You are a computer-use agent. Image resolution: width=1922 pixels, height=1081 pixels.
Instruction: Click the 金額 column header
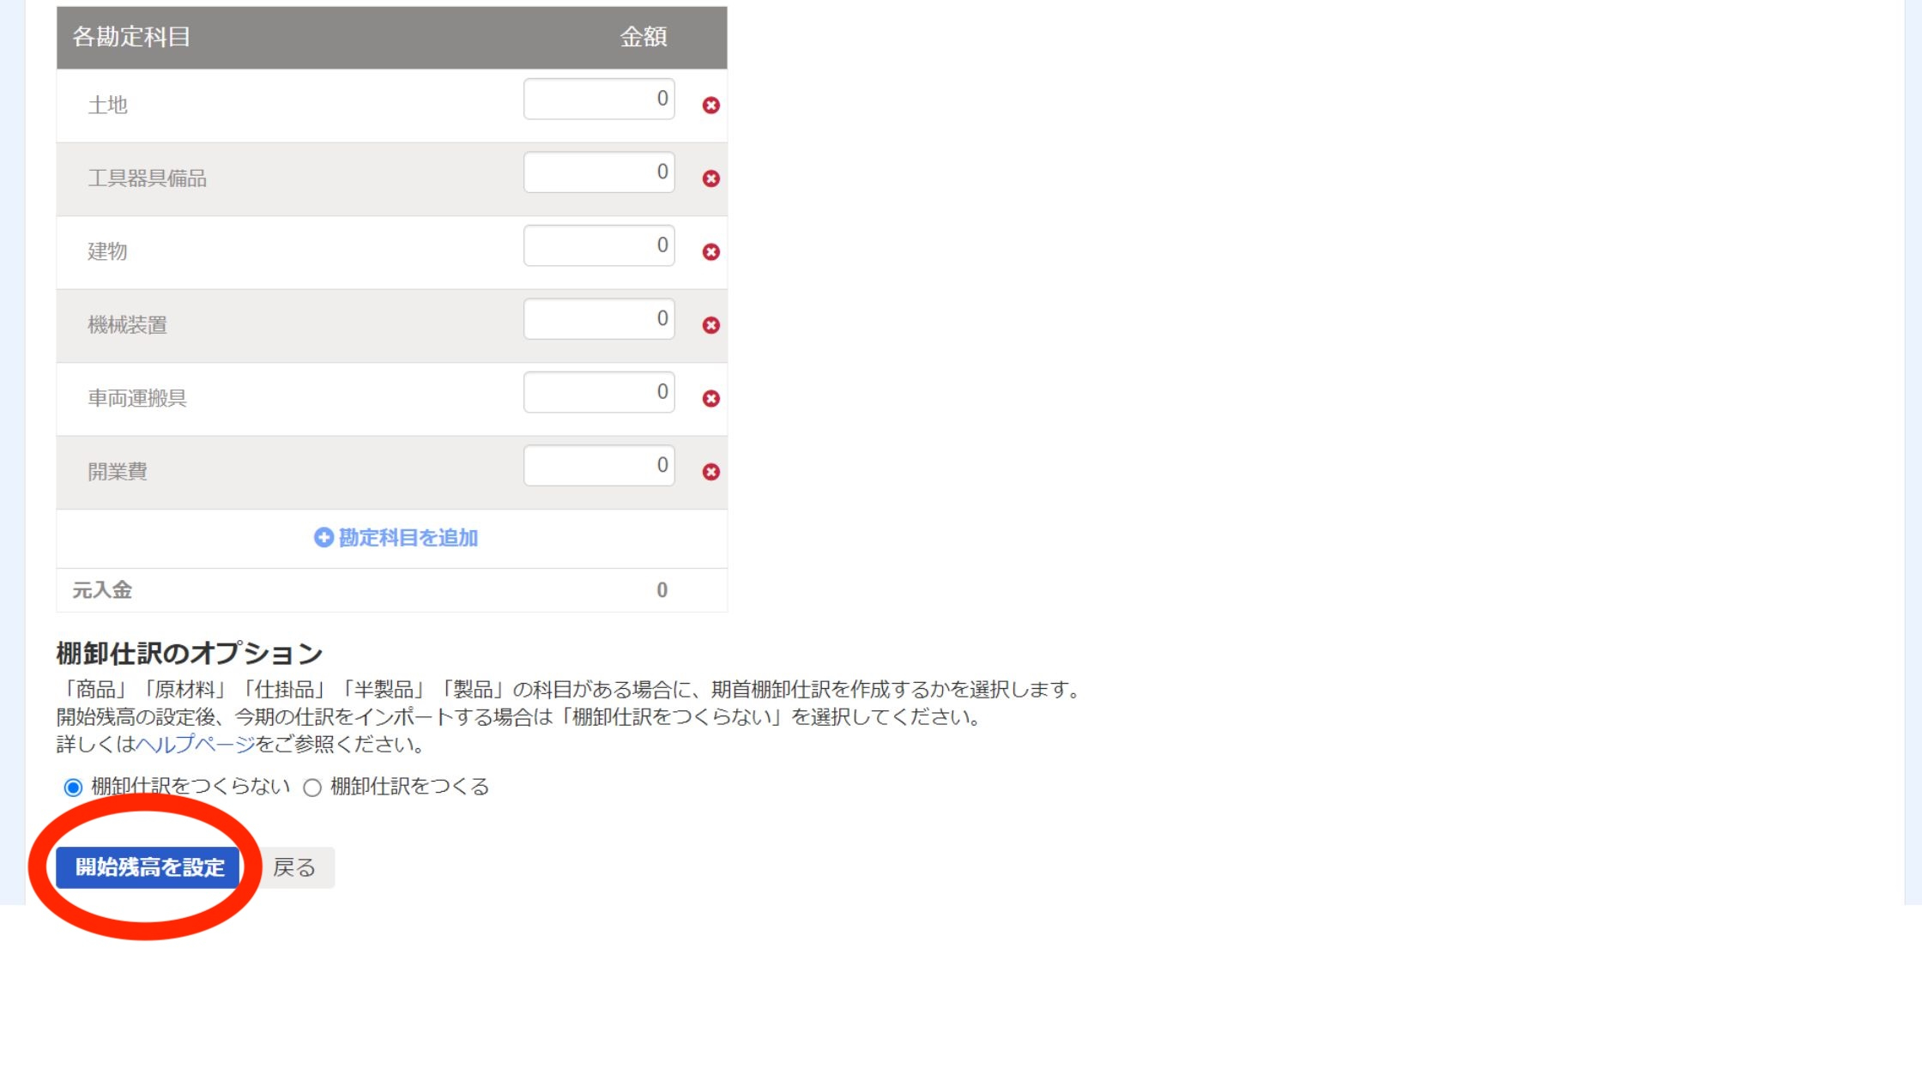point(643,37)
